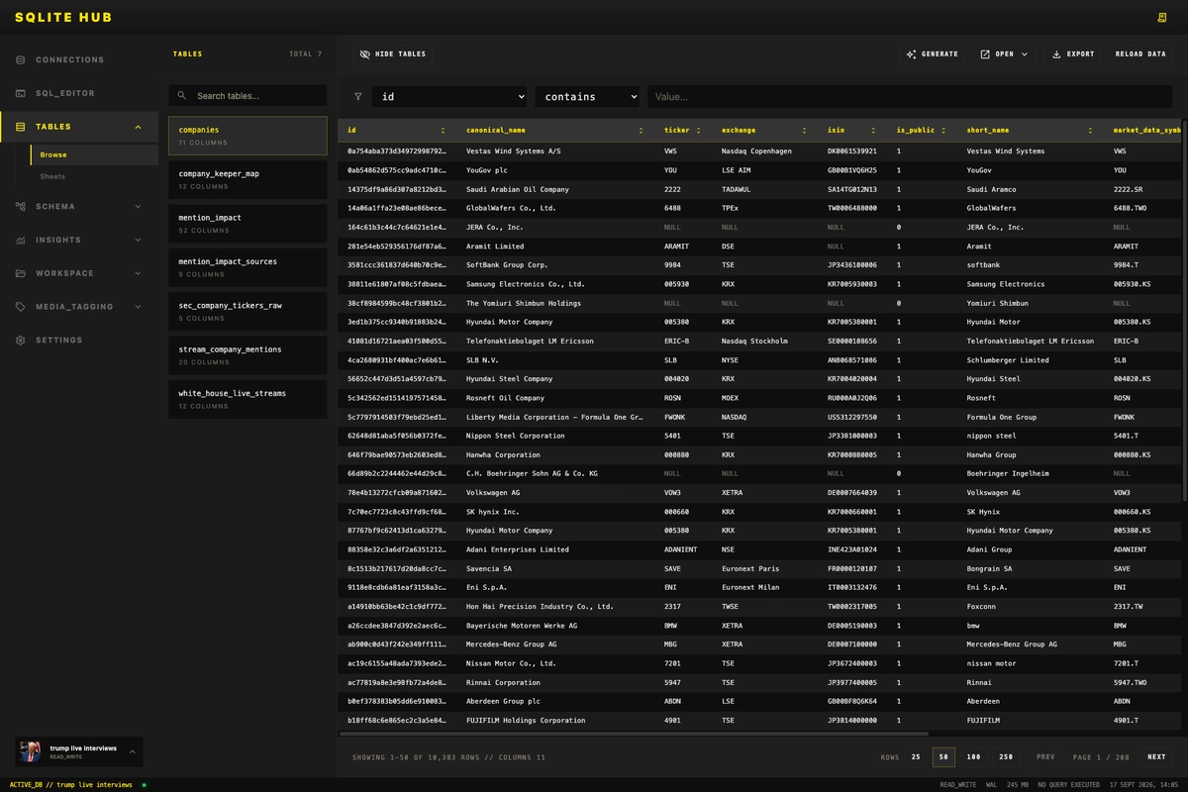Click the Export button
This screenshot has width=1188, height=792.
tap(1073, 54)
